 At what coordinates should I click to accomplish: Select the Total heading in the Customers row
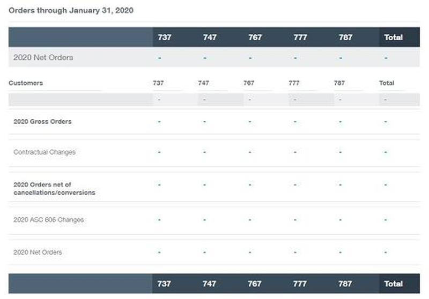(386, 83)
